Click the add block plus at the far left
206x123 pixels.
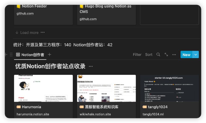tap(6, 55)
